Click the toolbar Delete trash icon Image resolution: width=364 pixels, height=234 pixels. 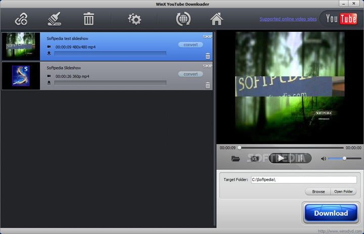88,20
